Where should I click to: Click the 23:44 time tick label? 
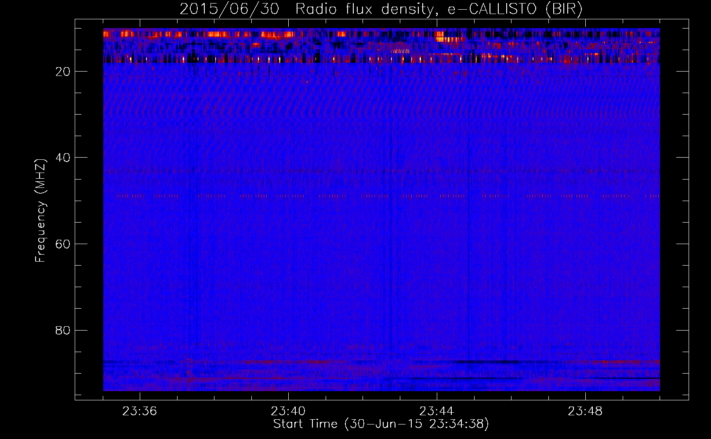437,411
